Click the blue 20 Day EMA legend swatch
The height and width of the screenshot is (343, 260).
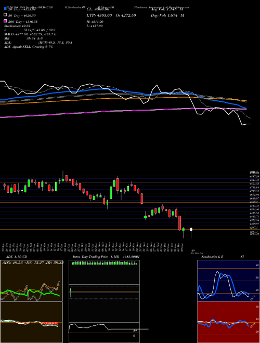coord(5,9)
